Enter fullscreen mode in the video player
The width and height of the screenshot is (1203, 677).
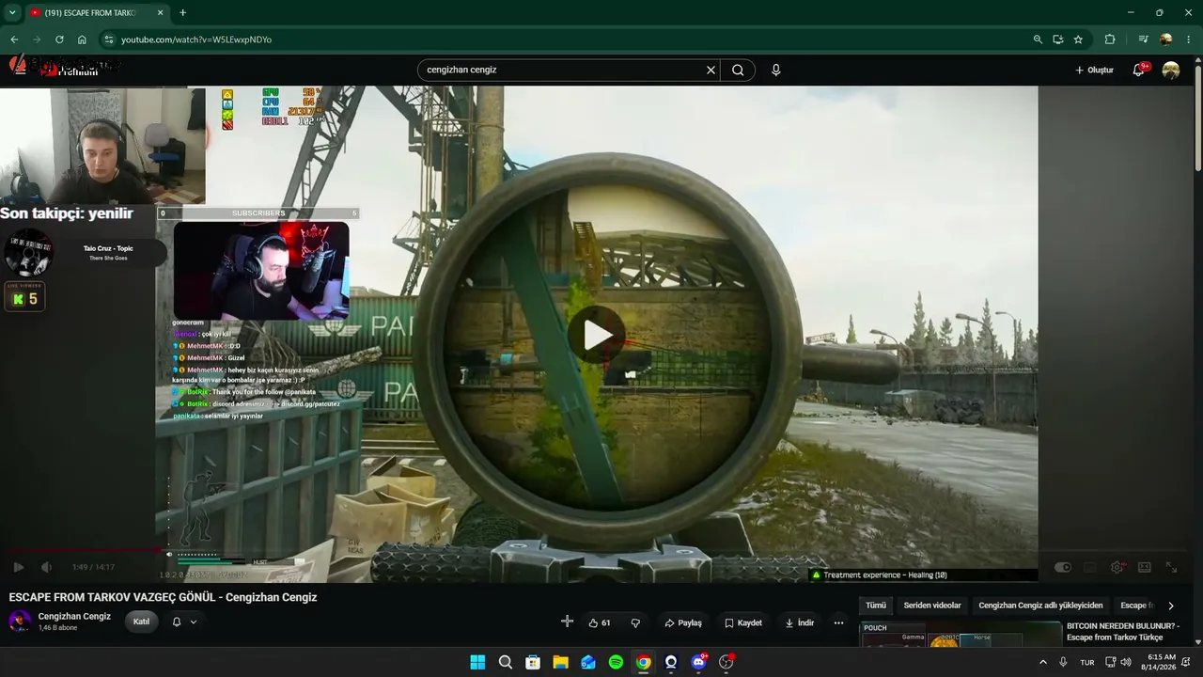pos(1171,567)
